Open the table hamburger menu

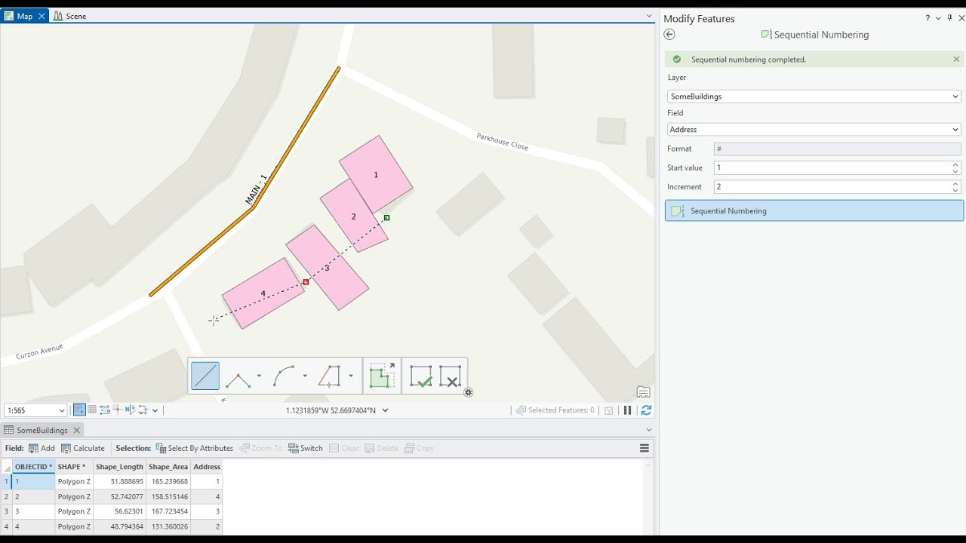pyautogui.click(x=645, y=448)
